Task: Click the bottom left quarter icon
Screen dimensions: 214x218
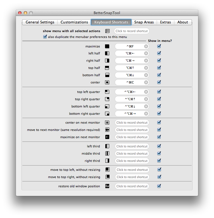Action: click(107, 106)
